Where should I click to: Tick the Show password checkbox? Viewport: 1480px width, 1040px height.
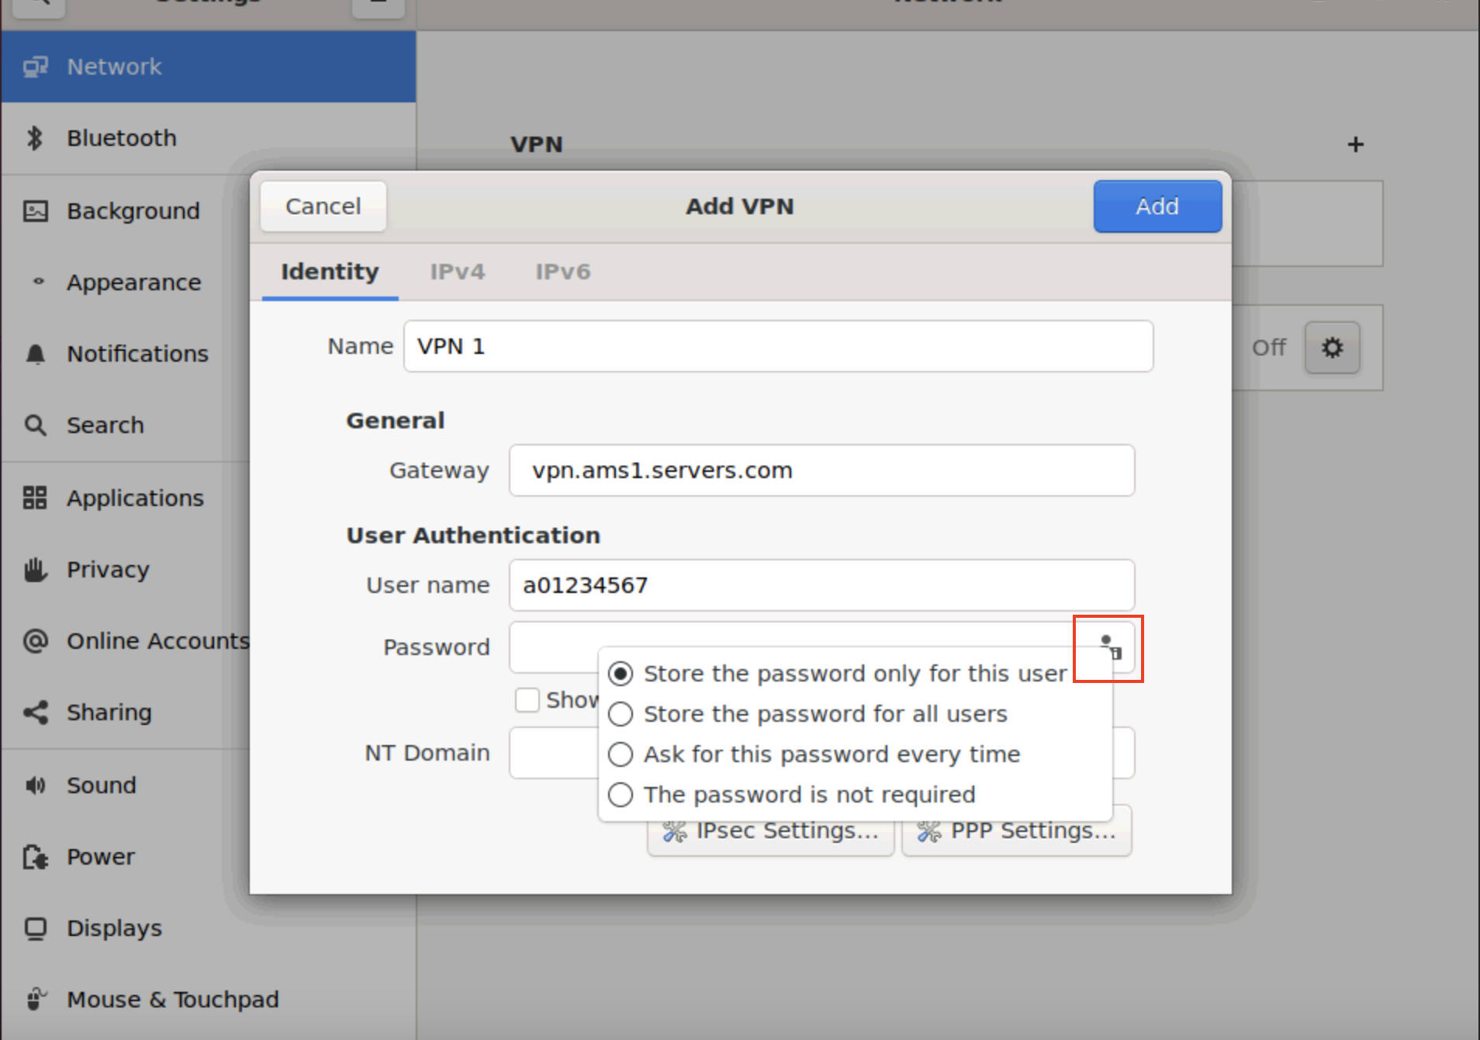click(x=527, y=699)
